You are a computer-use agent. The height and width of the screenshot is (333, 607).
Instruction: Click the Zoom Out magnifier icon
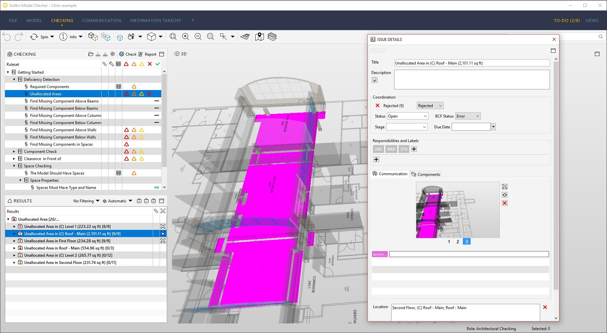click(x=198, y=37)
